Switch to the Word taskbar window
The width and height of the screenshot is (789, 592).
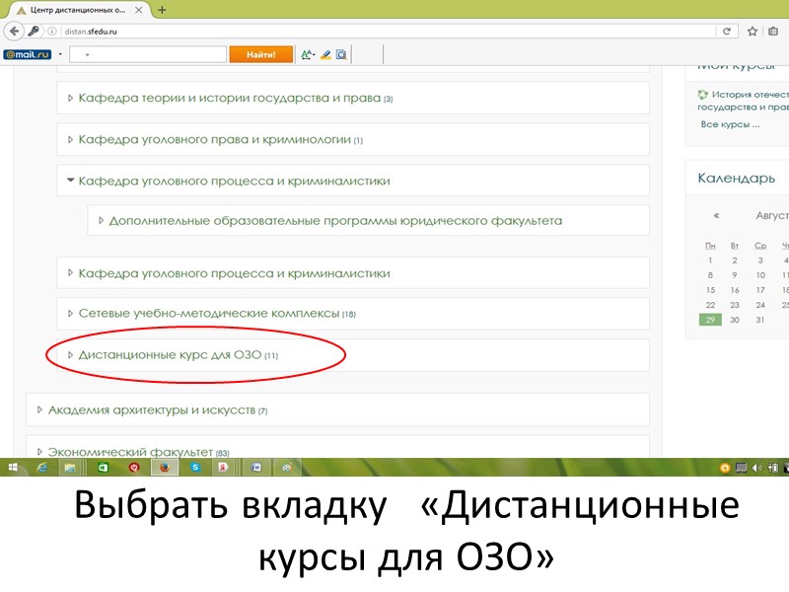pyautogui.click(x=256, y=468)
